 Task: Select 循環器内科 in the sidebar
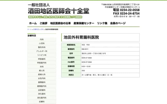click(x=42, y=86)
